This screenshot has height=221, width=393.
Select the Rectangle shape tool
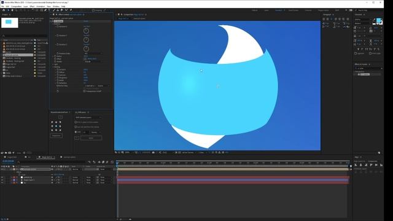tap(41, 10)
